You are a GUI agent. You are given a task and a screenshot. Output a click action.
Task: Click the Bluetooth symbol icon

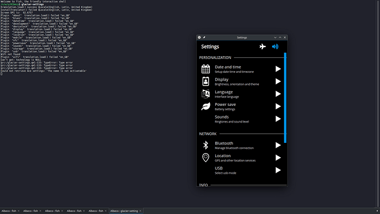tap(205, 145)
